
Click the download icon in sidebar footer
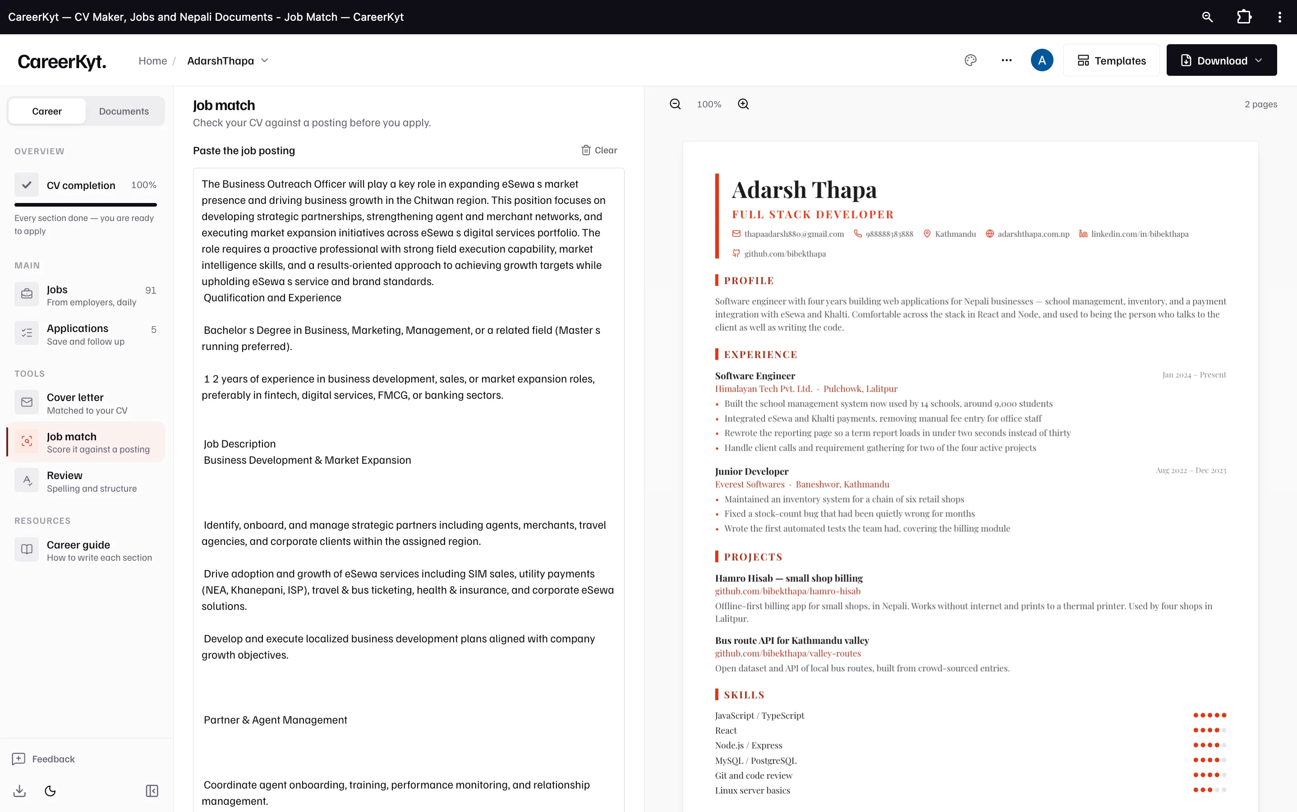point(19,790)
